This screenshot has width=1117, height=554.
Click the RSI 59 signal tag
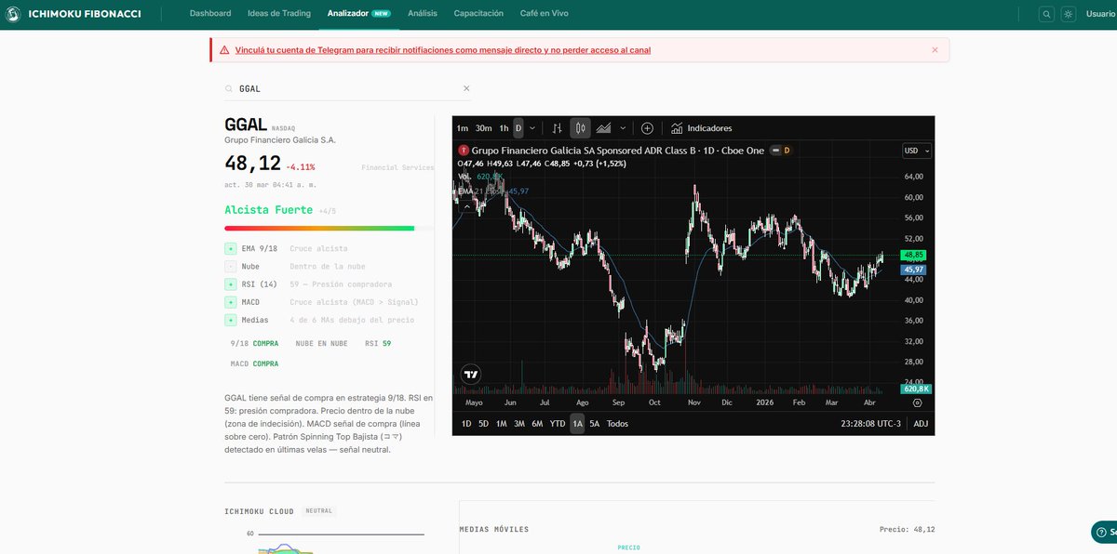tap(377, 343)
